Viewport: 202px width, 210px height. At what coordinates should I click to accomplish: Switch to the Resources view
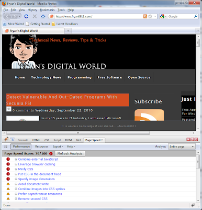41,146
